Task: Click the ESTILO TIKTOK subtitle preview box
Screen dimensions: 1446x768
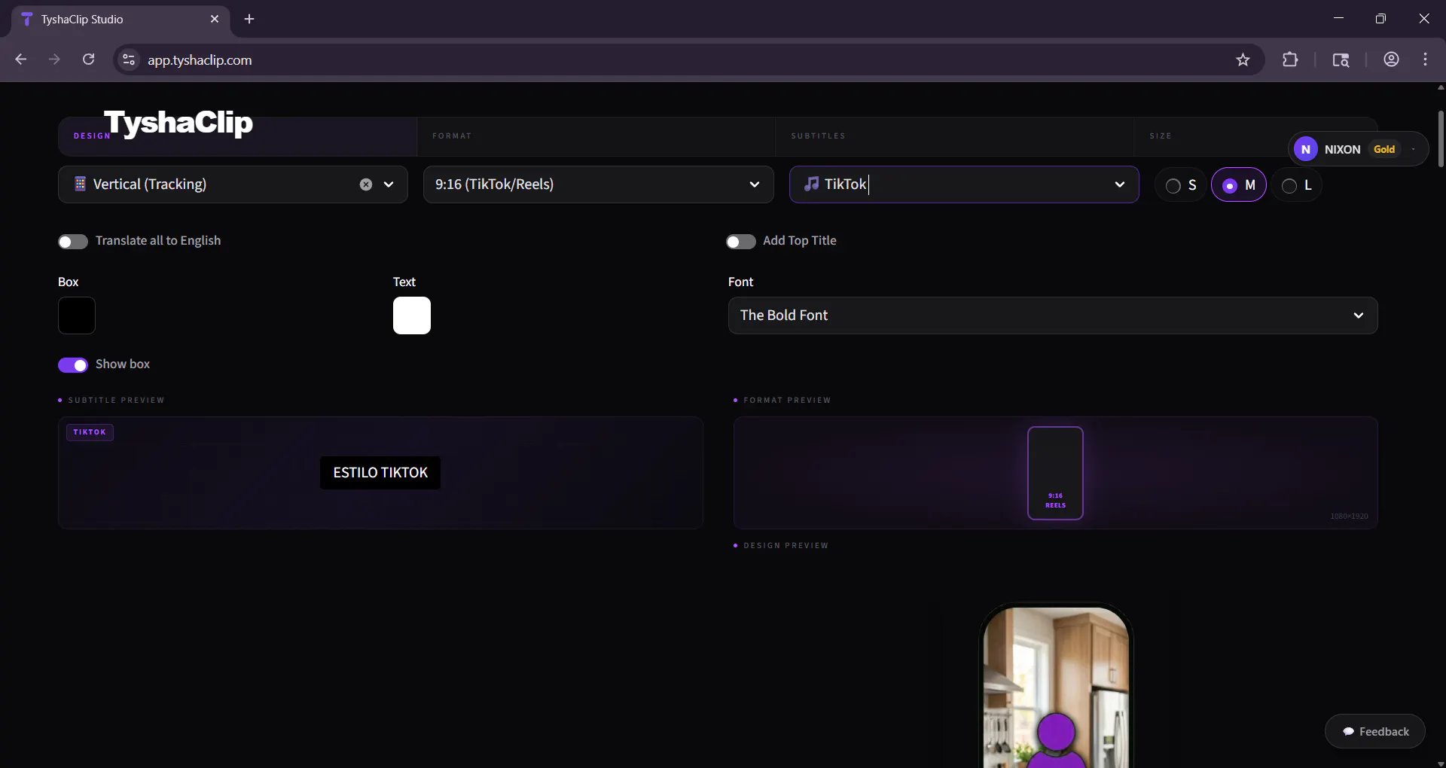Action: [x=380, y=473]
